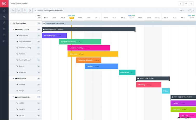Open the contacts people icon in sidebar
This screenshot has width=196, height=120.
pos(4,29)
